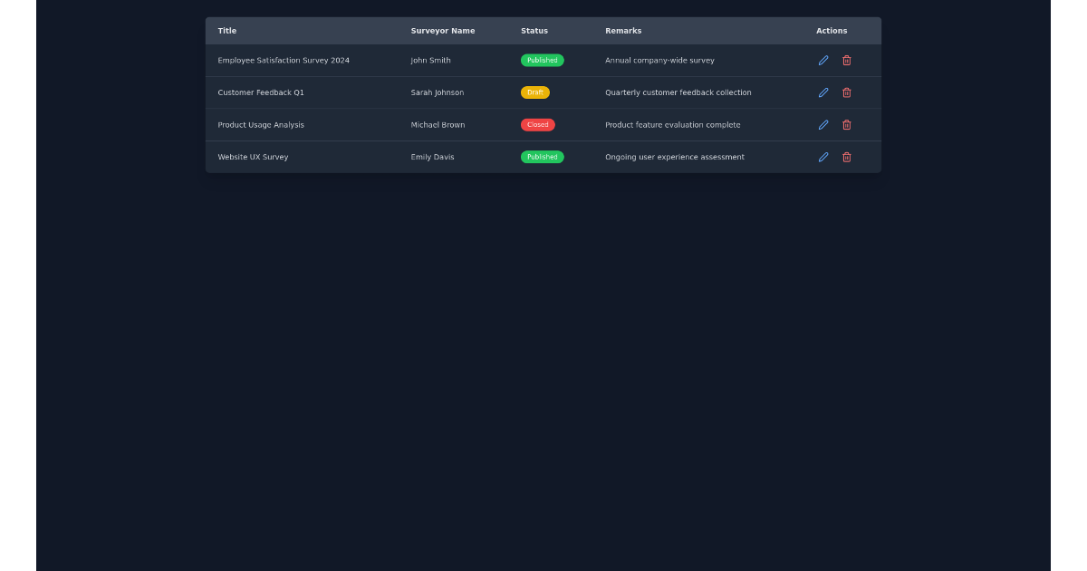Edit the Employee Satisfaction Survey 2024 entry
The image size is (1087, 571).
(x=823, y=60)
